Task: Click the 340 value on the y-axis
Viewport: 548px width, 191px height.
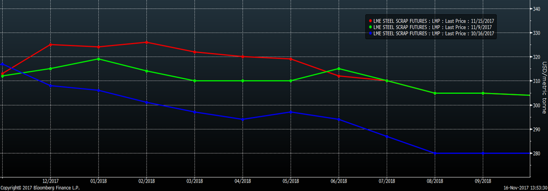Action: [x=537, y=9]
